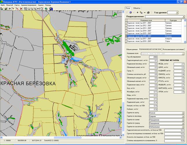This screenshot has height=145, width=187.
Task: Switch to Агрохимический состав почв tab
Action: click(150, 49)
